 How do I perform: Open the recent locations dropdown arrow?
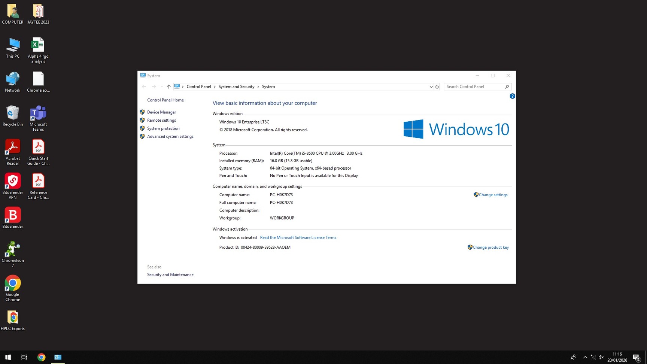(161, 87)
